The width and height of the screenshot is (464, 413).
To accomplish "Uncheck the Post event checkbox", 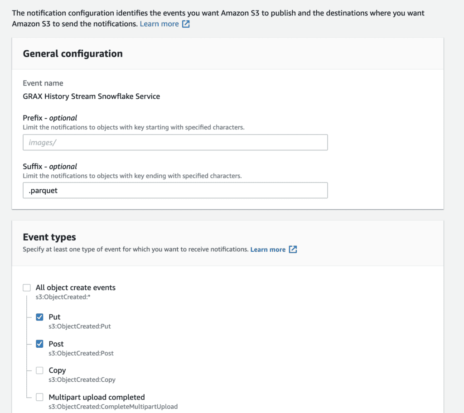I will point(39,344).
